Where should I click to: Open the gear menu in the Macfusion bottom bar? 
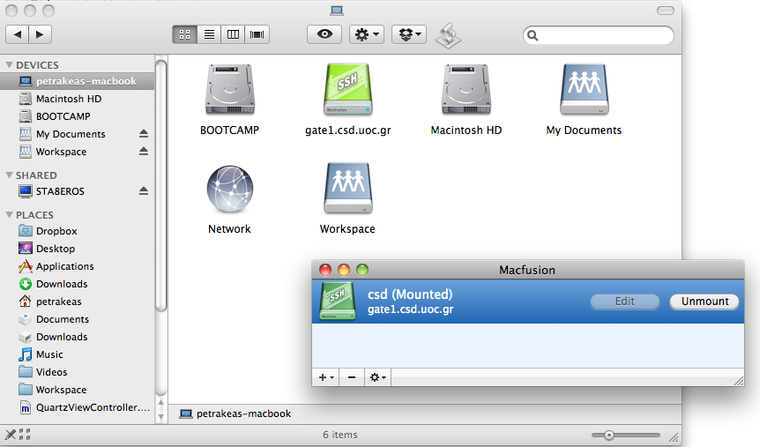coord(377,377)
